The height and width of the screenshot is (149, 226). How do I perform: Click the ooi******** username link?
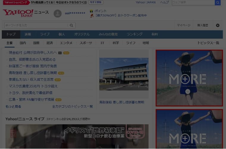pos(75,13)
